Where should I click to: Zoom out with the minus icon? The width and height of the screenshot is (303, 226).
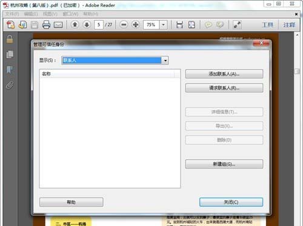[x=124, y=25]
